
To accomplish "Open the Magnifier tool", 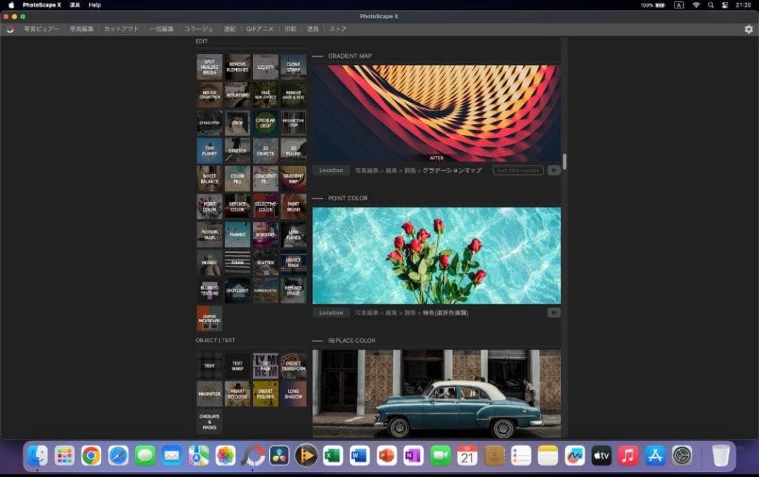I will (x=209, y=393).
